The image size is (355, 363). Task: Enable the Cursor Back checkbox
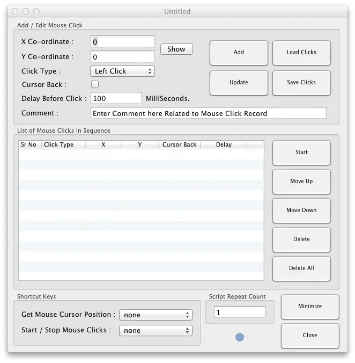(x=95, y=84)
